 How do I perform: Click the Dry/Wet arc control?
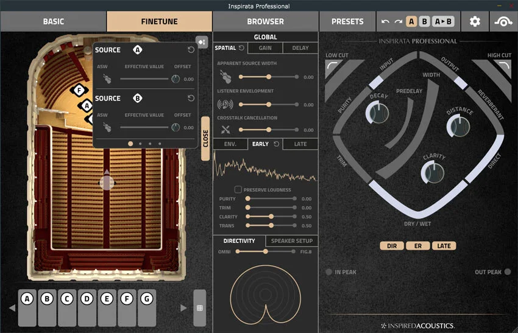[417, 200]
